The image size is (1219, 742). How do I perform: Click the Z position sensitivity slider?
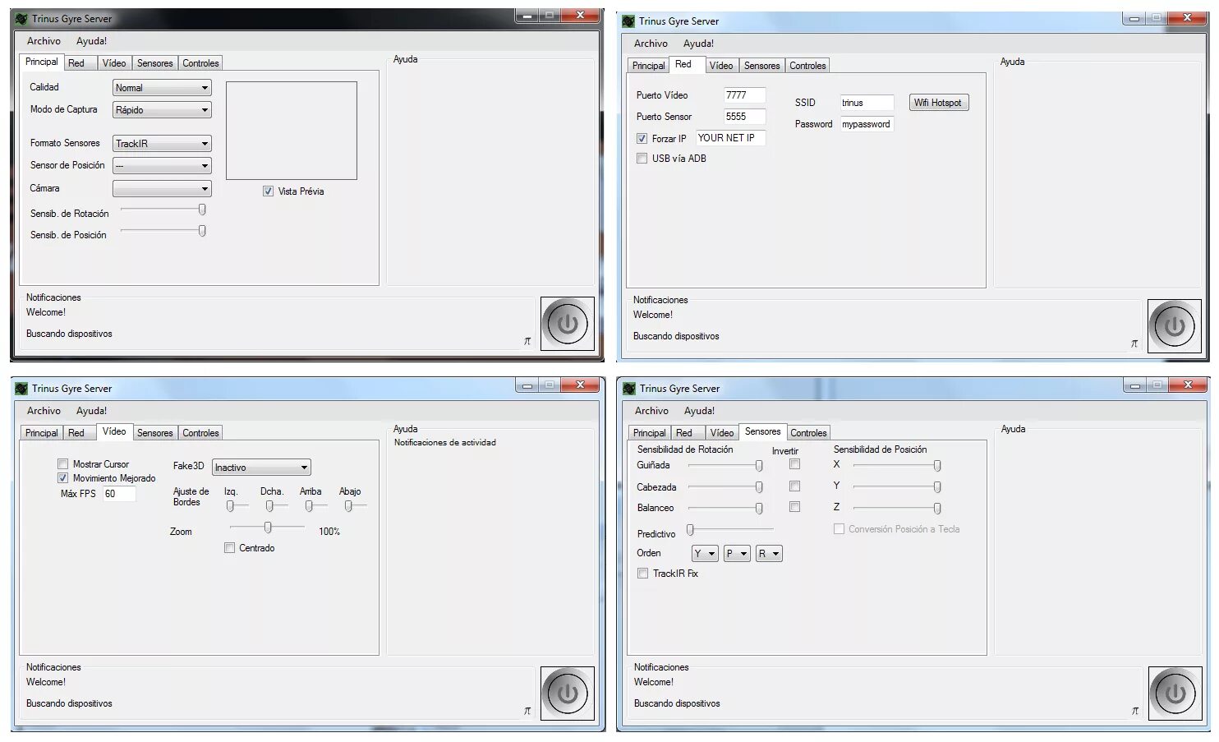coord(897,509)
